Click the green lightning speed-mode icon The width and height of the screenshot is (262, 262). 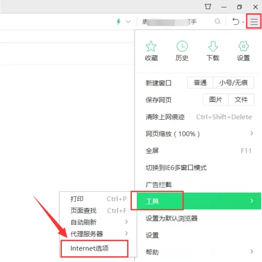118,22
